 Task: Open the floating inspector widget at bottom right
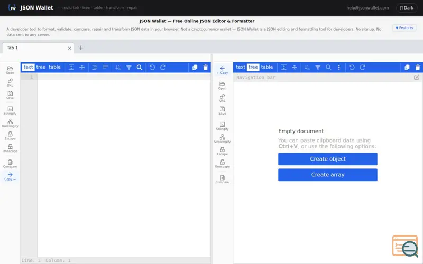[405, 246]
